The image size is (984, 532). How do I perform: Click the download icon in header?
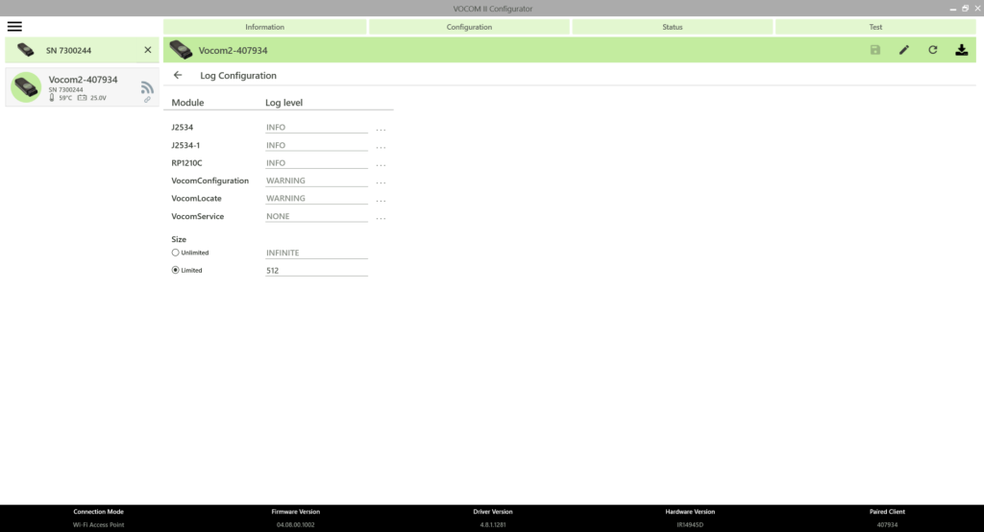point(961,50)
